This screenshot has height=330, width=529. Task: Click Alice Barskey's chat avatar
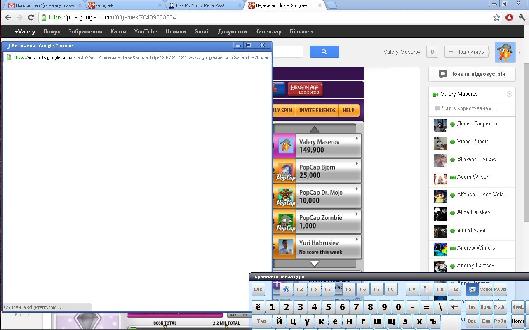440,214
